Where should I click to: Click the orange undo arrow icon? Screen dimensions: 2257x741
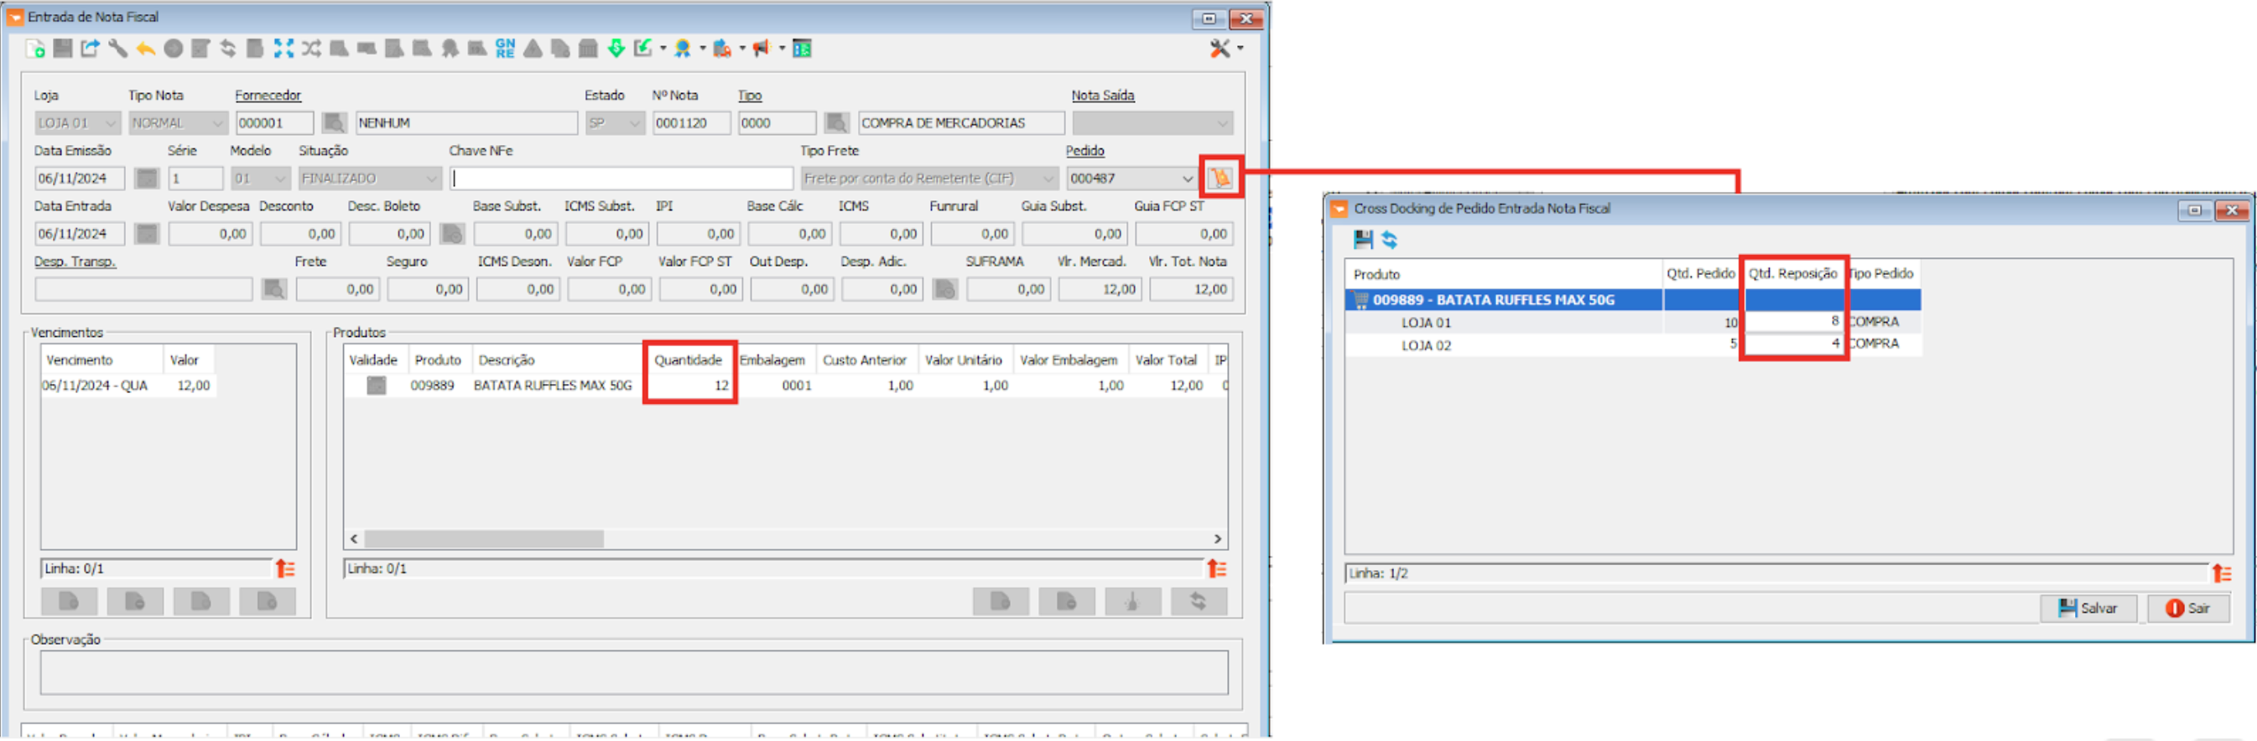145,49
